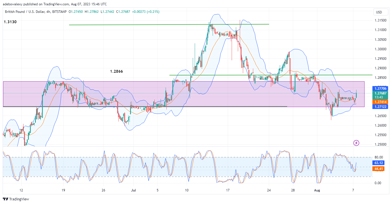This screenshot has width=392, height=204.
Task: Click the blue 63.12 stochastic value label
Action: click(x=379, y=162)
